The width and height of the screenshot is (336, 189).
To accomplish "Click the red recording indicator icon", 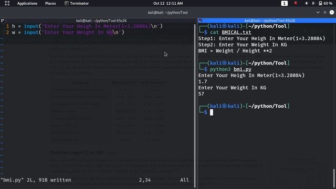I will [x=296, y=3].
